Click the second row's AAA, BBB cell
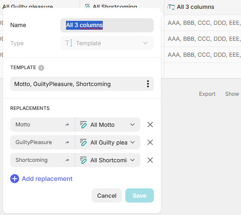Viewport: 241px width, 215px height. [x=202, y=39]
